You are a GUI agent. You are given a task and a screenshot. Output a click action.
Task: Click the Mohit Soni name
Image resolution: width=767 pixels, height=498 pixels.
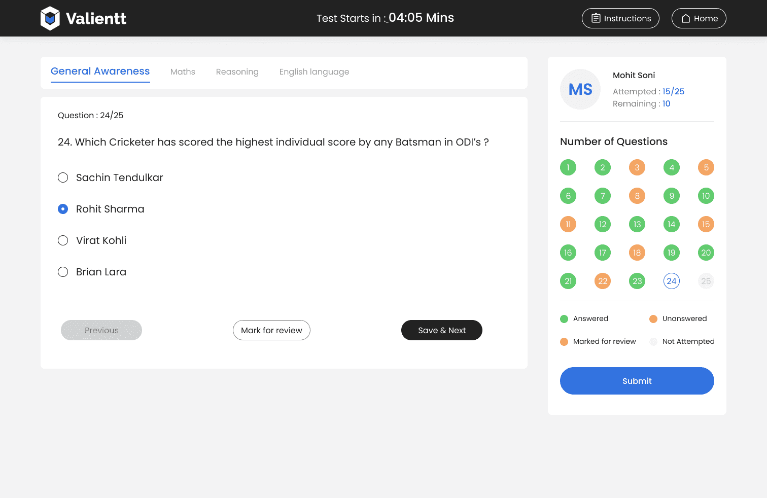(x=634, y=75)
